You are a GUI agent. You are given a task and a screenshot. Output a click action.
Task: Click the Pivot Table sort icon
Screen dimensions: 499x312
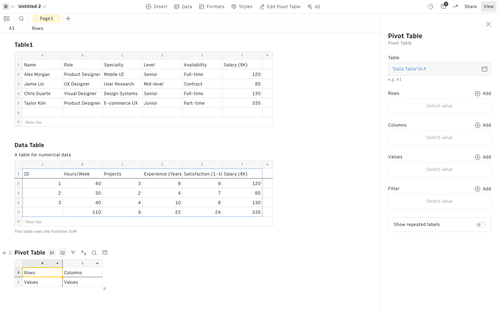point(83,253)
